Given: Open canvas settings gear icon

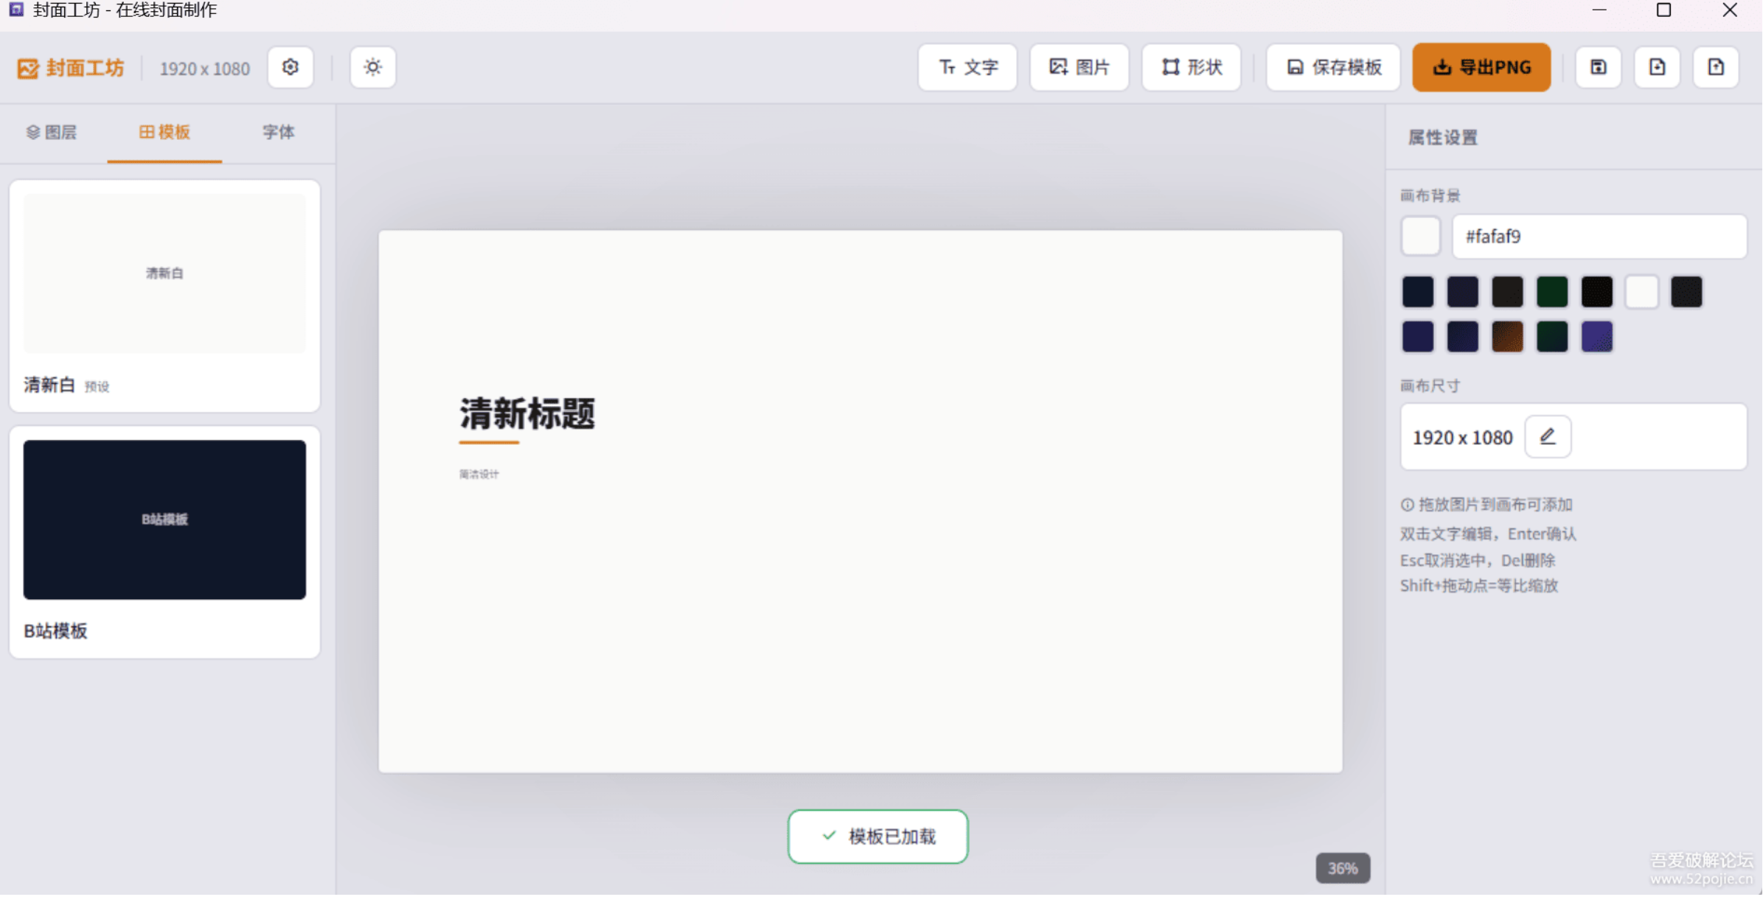Looking at the screenshot, I should [x=291, y=68].
